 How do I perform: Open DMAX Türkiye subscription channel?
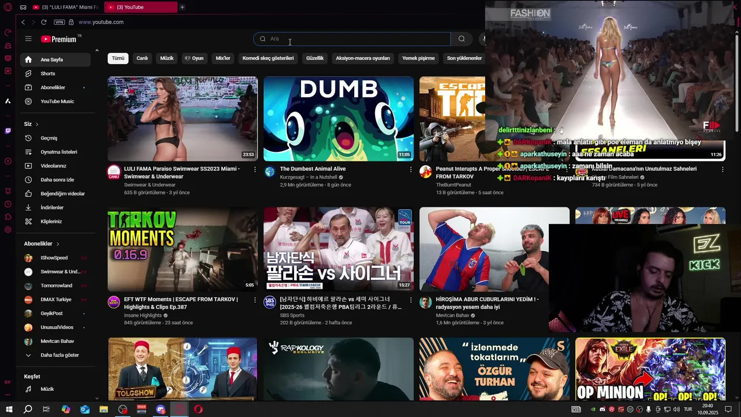point(56,299)
